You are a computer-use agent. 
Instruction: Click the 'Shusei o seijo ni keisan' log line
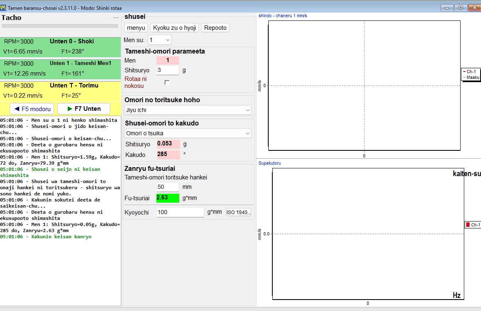click(x=50, y=172)
